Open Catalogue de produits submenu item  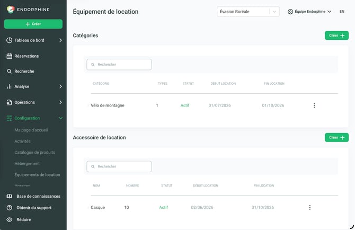34,152
